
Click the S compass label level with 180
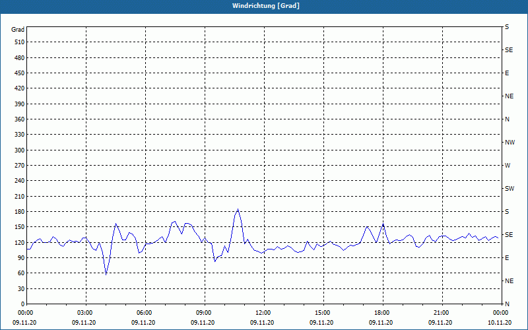(x=507, y=212)
